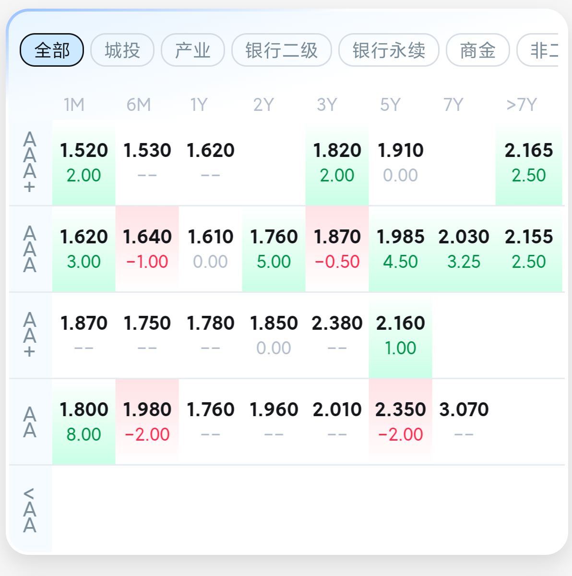This screenshot has height=576, width=572.
Task: Select the AAA 3Y cell 1.870
Action: [337, 249]
